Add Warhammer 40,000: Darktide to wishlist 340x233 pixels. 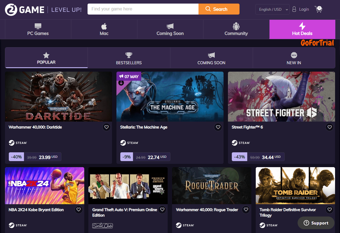point(107,127)
